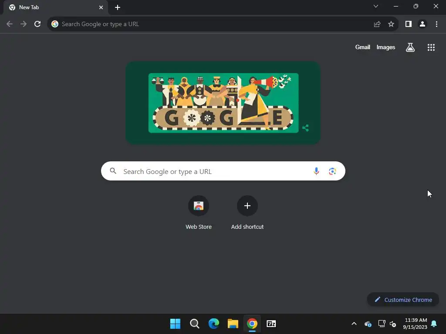Click the OneDrive cloud tray icon
Screen dimensions: 446x334
[368, 324]
